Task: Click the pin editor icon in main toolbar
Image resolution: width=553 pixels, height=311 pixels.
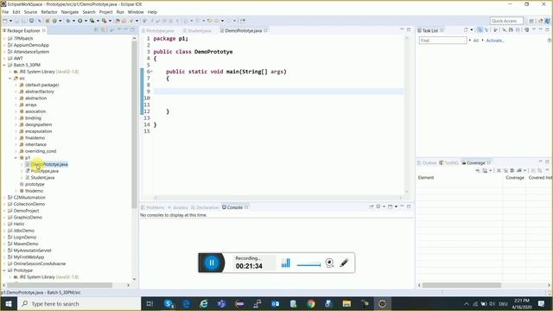Action: coord(242,21)
